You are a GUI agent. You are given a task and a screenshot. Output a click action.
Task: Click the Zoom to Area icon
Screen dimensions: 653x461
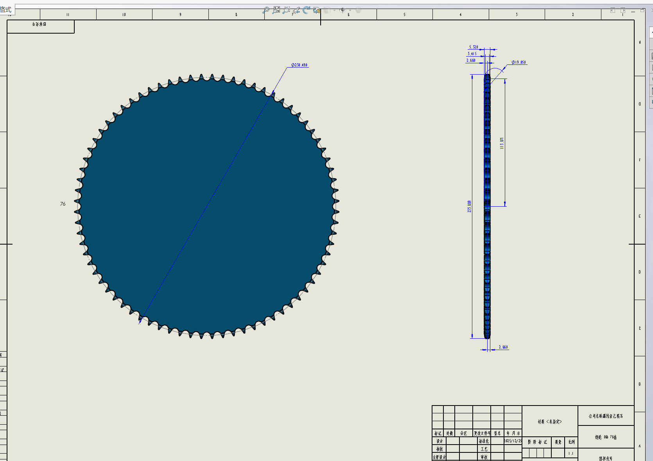coord(286,10)
